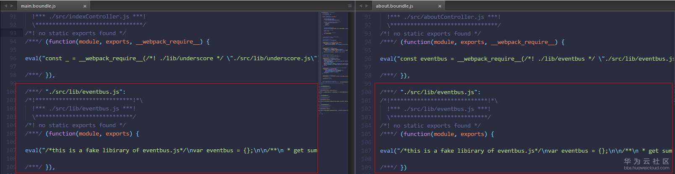Viewport: 675px width, 174px height.
Task: Place cursor on './src/indexController.js' comment line
Action: [x=89, y=17]
